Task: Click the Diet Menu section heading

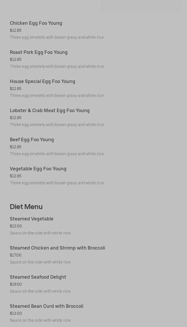Action: coord(26,207)
